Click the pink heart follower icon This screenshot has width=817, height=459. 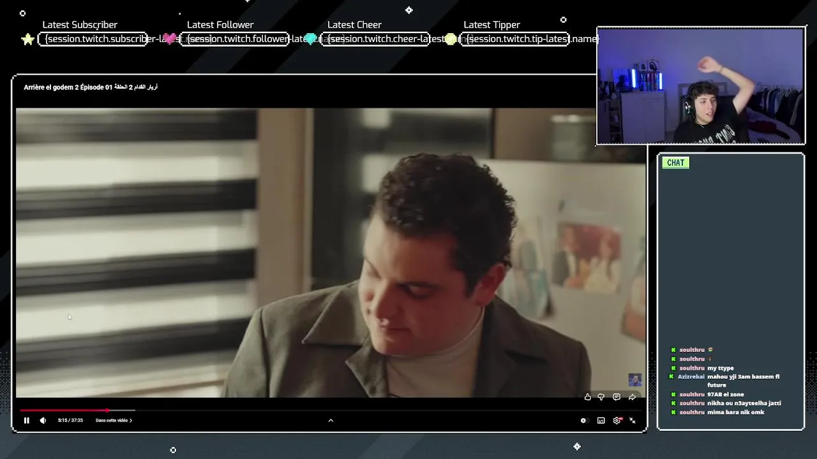point(169,40)
